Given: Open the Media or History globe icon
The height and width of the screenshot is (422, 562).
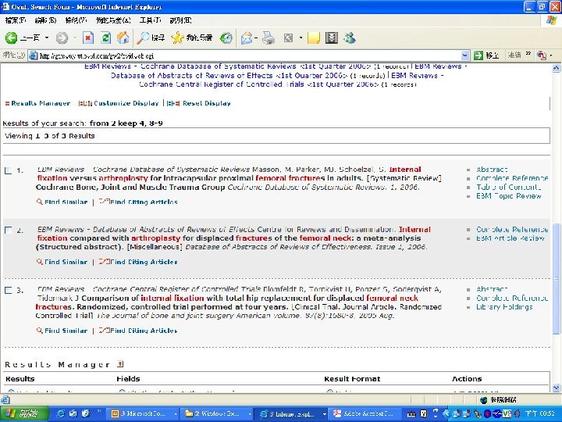Looking at the screenshot, I should [x=226, y=38].
